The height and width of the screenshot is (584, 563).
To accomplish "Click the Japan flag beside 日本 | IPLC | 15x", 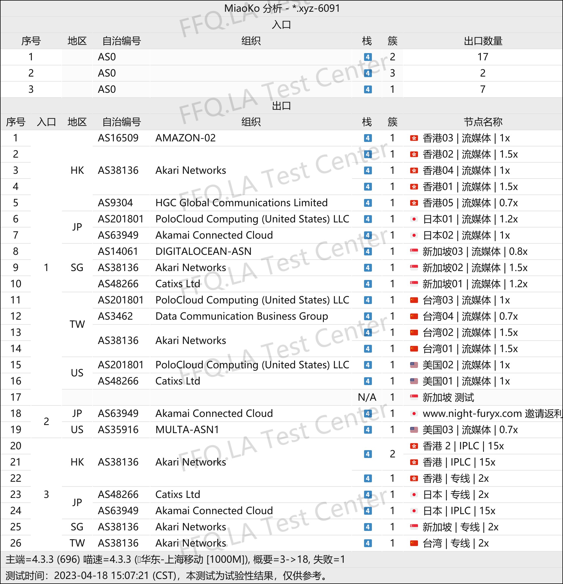I will pyautogui.click(x=414, y=511).
